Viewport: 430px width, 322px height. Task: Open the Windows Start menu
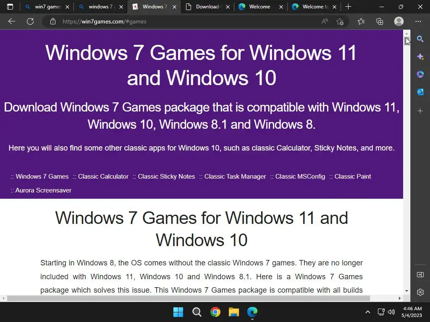tap(178, 312)
